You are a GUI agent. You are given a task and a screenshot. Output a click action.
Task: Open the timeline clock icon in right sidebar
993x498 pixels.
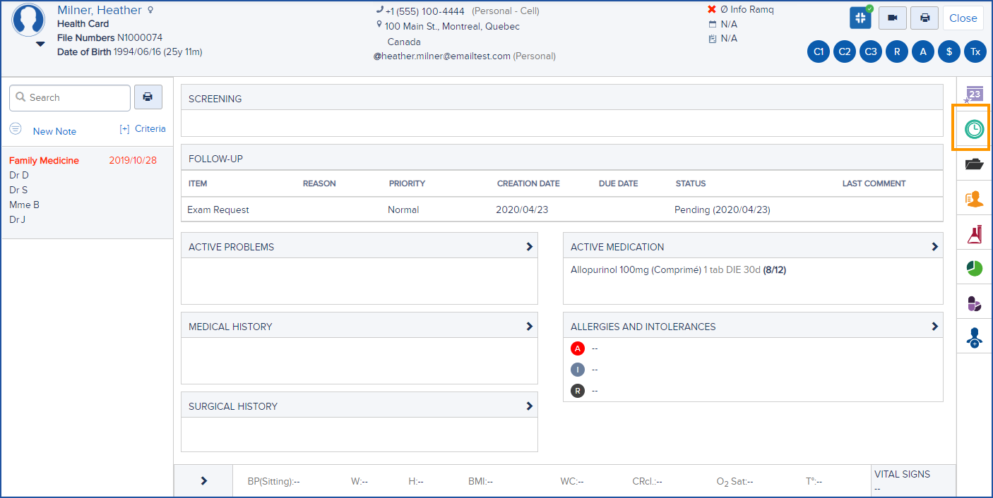point(973,128)
